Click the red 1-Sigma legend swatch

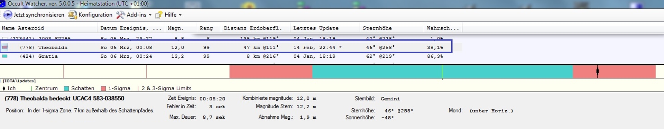pyautogui.click(x=103, y=89)
